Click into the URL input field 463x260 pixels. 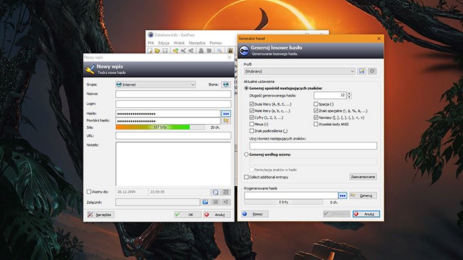pos(173,135)
